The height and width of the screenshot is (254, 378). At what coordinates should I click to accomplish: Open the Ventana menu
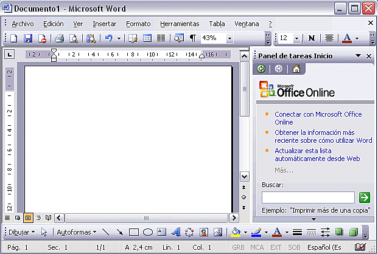247,24
